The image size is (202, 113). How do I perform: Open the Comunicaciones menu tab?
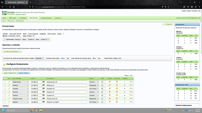tap(46, 18)
